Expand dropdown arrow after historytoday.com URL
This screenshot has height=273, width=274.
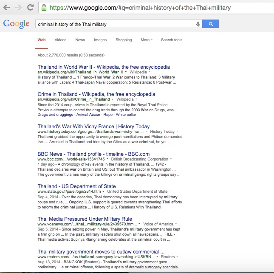146,131
